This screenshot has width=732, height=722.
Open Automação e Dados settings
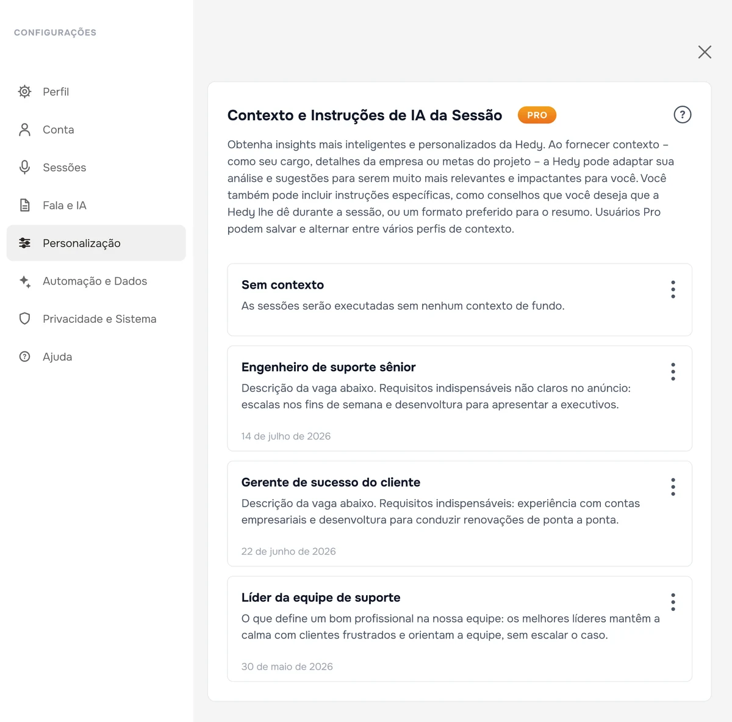pos(96,281)
